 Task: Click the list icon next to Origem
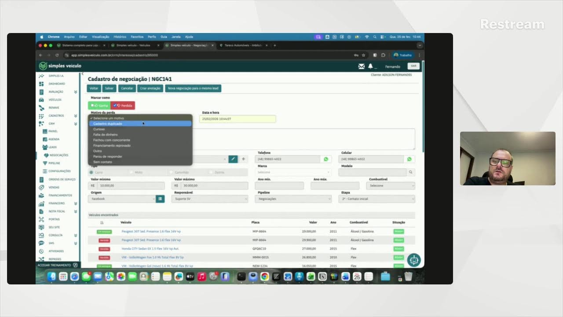160,199
